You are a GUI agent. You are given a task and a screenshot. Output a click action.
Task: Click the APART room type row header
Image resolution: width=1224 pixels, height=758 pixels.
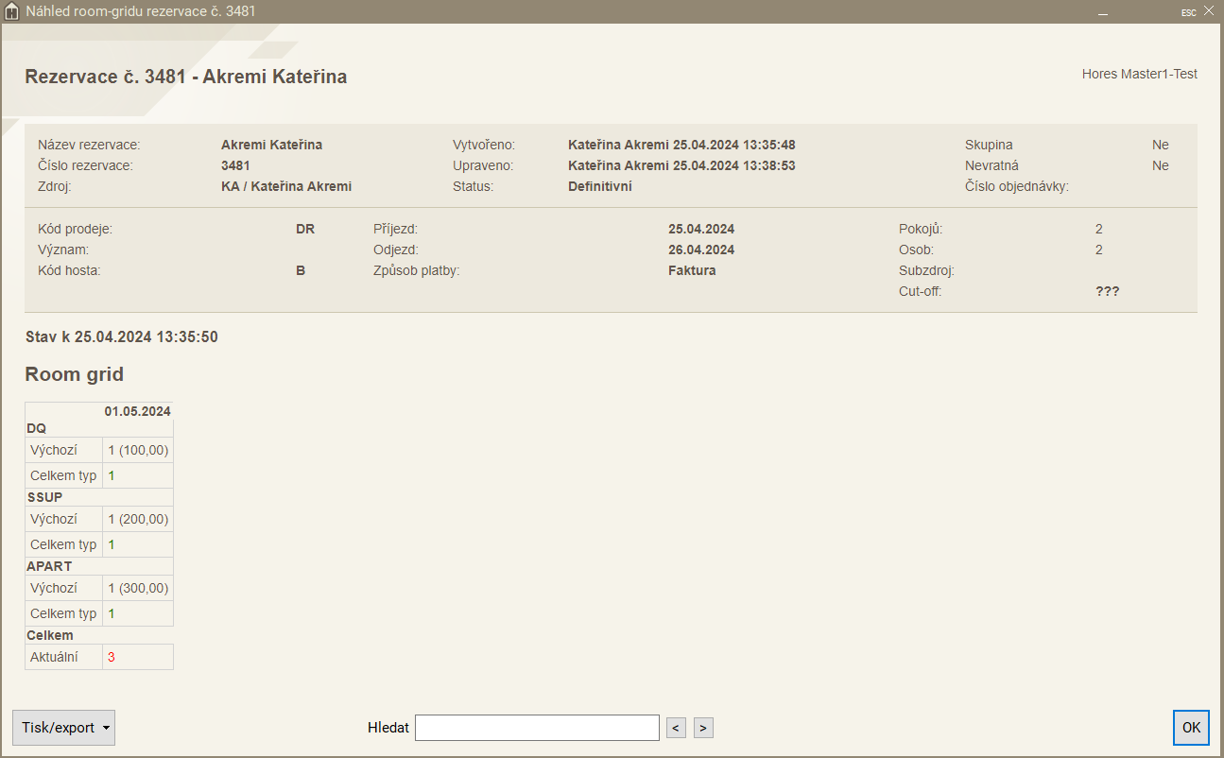(49, 566)
